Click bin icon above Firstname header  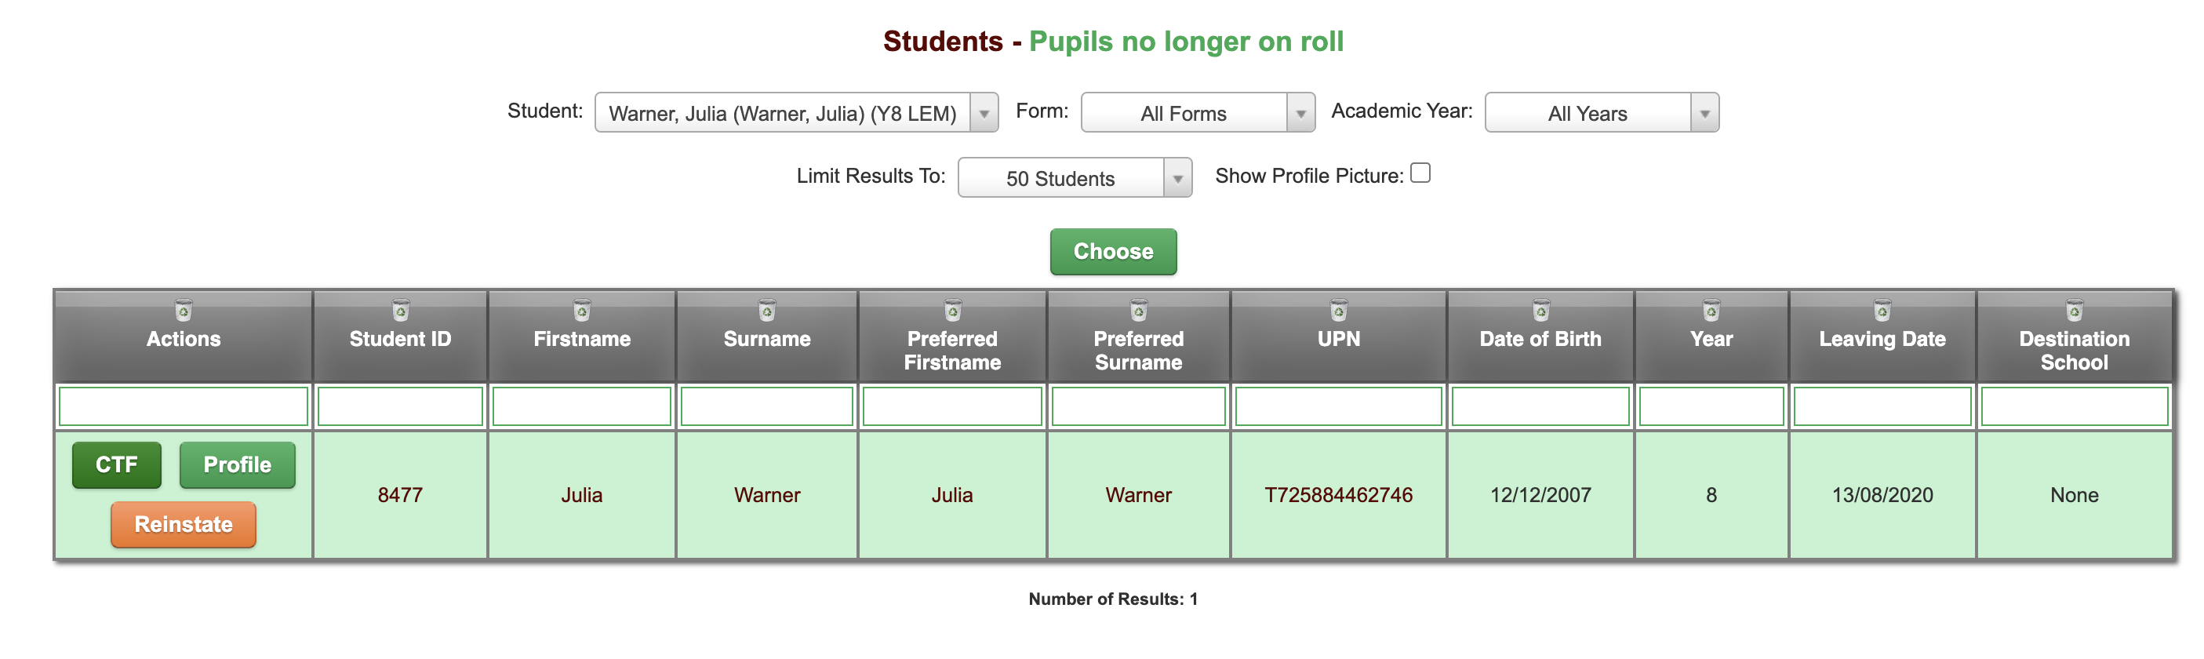pos(582,310)
